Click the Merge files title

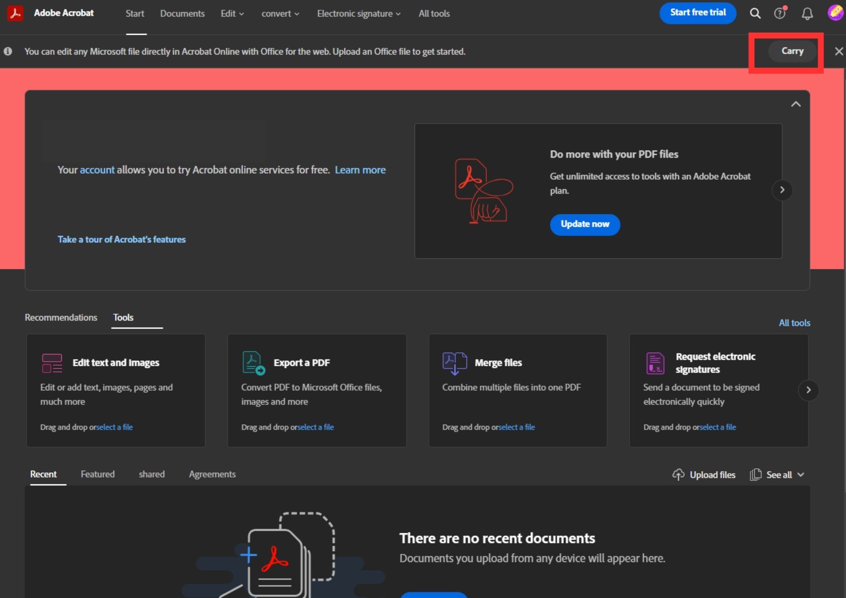point(498,363)
